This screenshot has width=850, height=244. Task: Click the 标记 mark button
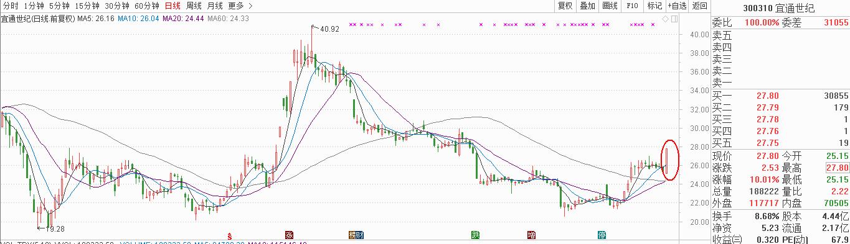(654, 6)
